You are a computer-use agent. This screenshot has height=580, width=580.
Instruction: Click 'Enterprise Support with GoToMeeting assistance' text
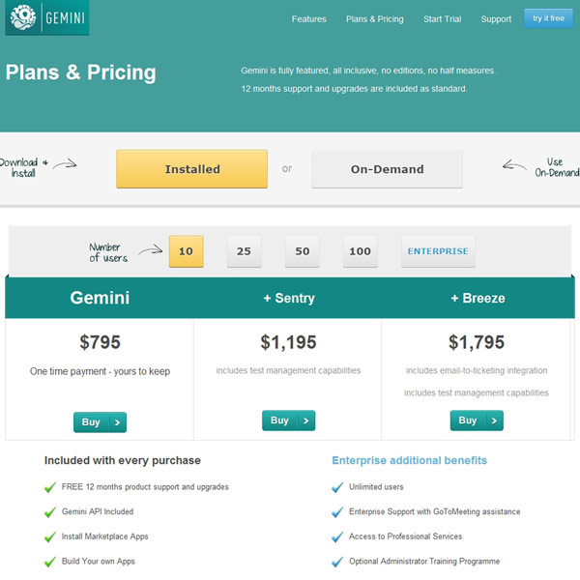click(435, 511)
